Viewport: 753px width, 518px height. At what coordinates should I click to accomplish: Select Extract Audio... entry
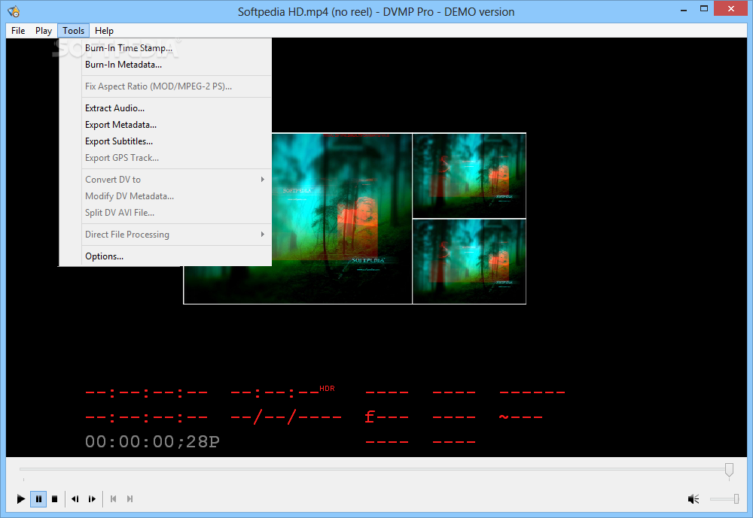coord(165,108)
